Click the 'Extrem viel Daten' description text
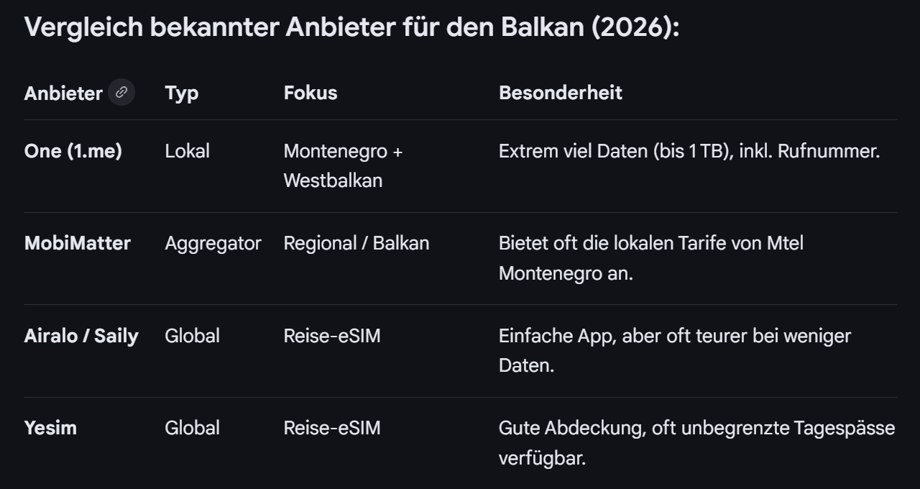Image resolution: width=920 pixels, height=489 pixels. click(x=689, y=151)
